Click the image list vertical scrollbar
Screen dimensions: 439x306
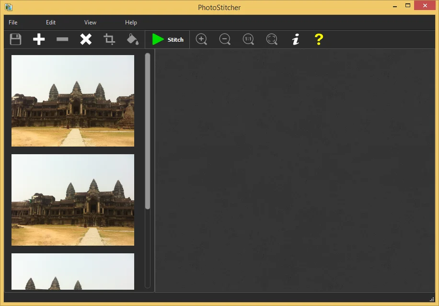coord(148,131)
